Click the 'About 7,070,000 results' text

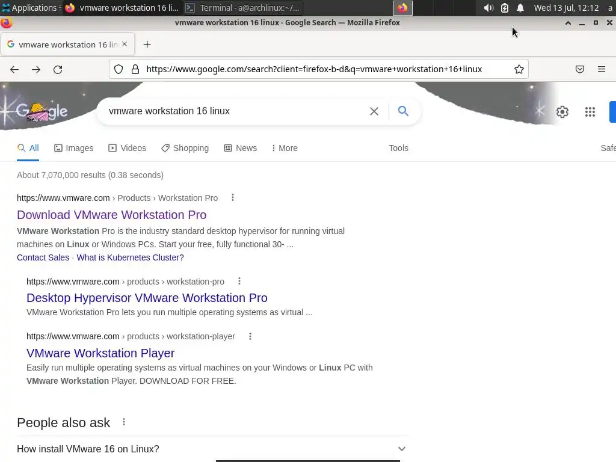(90, 175)
